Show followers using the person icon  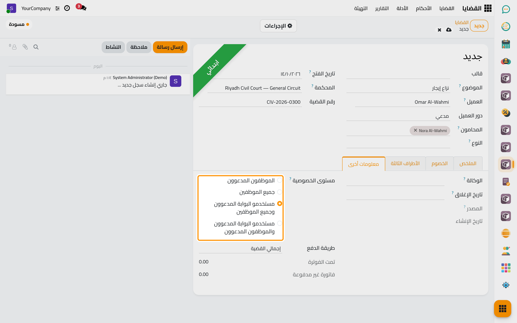(x=13, y=47)
